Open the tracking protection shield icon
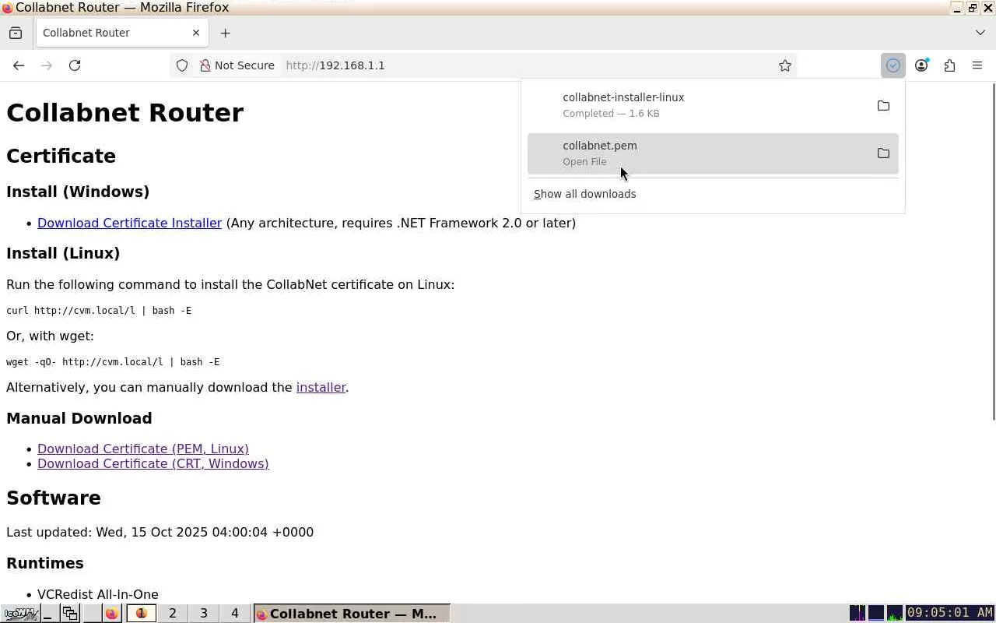Image resolution: width=996 pixels, height=623 pixels. click(182, 65)
